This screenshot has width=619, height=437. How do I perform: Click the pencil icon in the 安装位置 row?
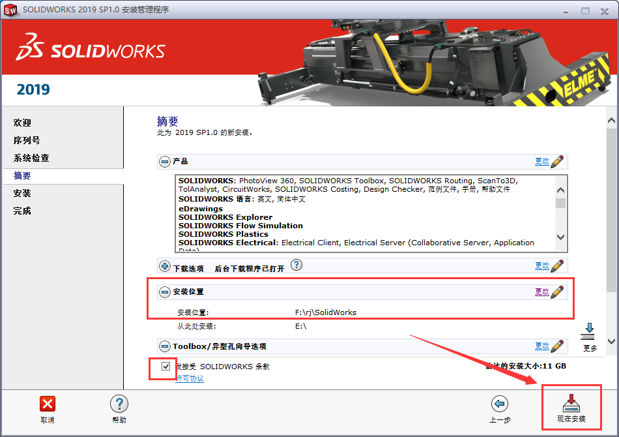click(557, 292)
